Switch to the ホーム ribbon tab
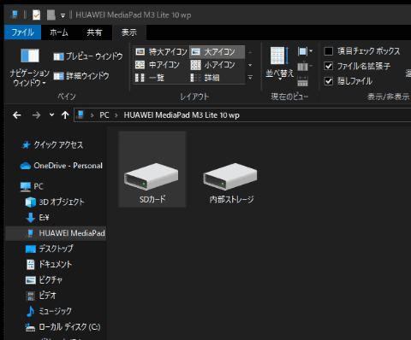The width and height of the screenshot is (411, 340). [x=59, y=32]
